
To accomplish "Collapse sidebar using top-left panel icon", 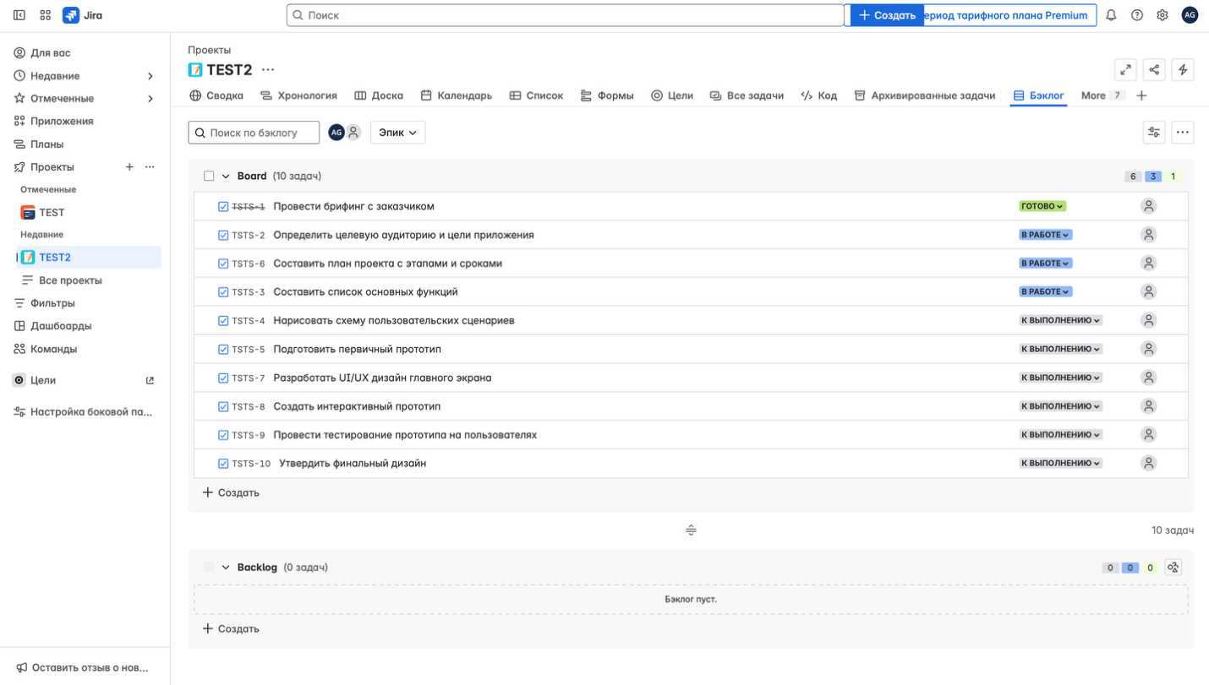I will pyautogui.click(x=19, y=15).
